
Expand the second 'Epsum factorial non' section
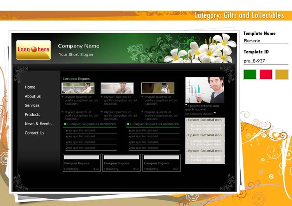coord(205,135)
